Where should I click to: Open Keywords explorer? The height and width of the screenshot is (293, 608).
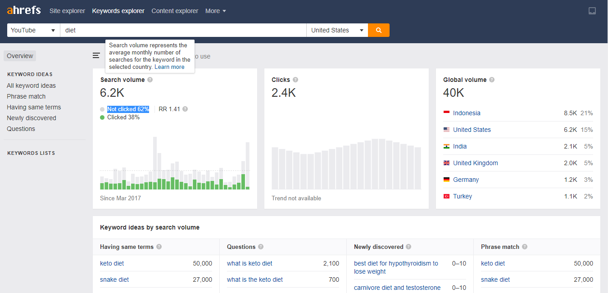(x=118, y=11)
